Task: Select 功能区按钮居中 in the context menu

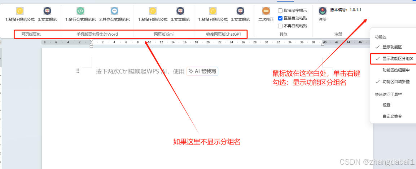Action: coord(393,70)
